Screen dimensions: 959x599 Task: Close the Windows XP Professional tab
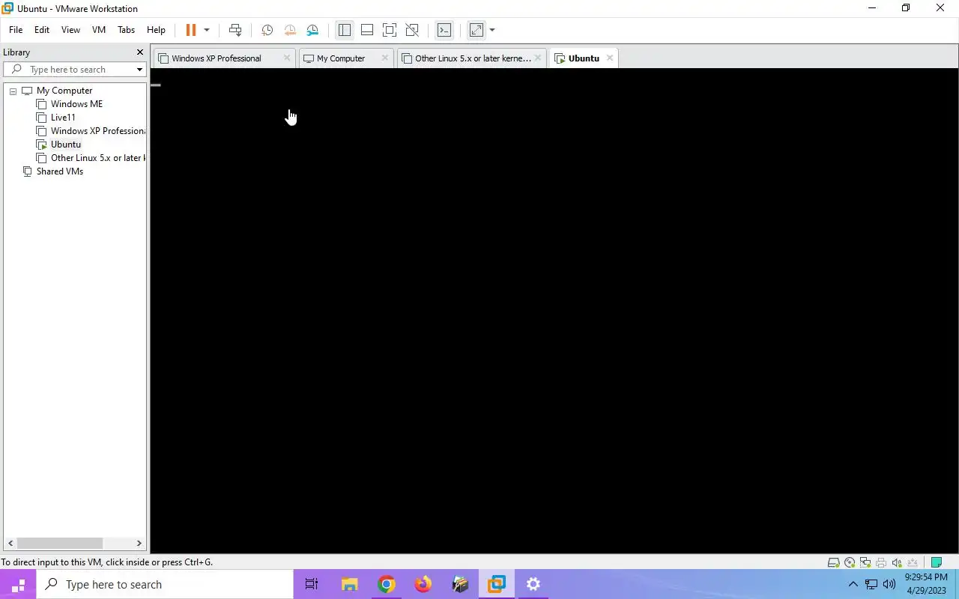pyautogui.click(x=286, y=58)
